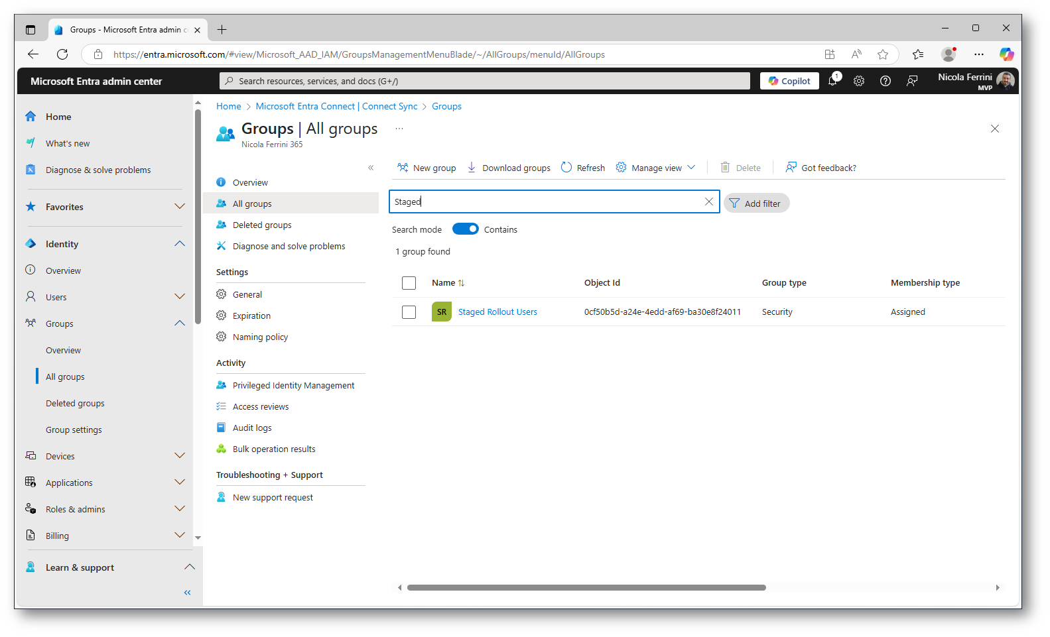Collapse the Learn & support section
Image resolution: width=1050 pixels, height=637 pixels.
click(190, 567)
